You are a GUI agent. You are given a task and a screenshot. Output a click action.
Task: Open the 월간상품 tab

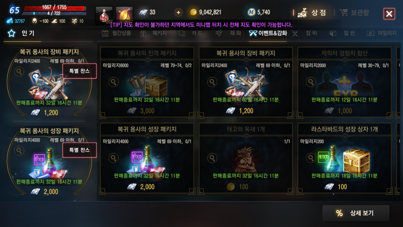point(116,33)
